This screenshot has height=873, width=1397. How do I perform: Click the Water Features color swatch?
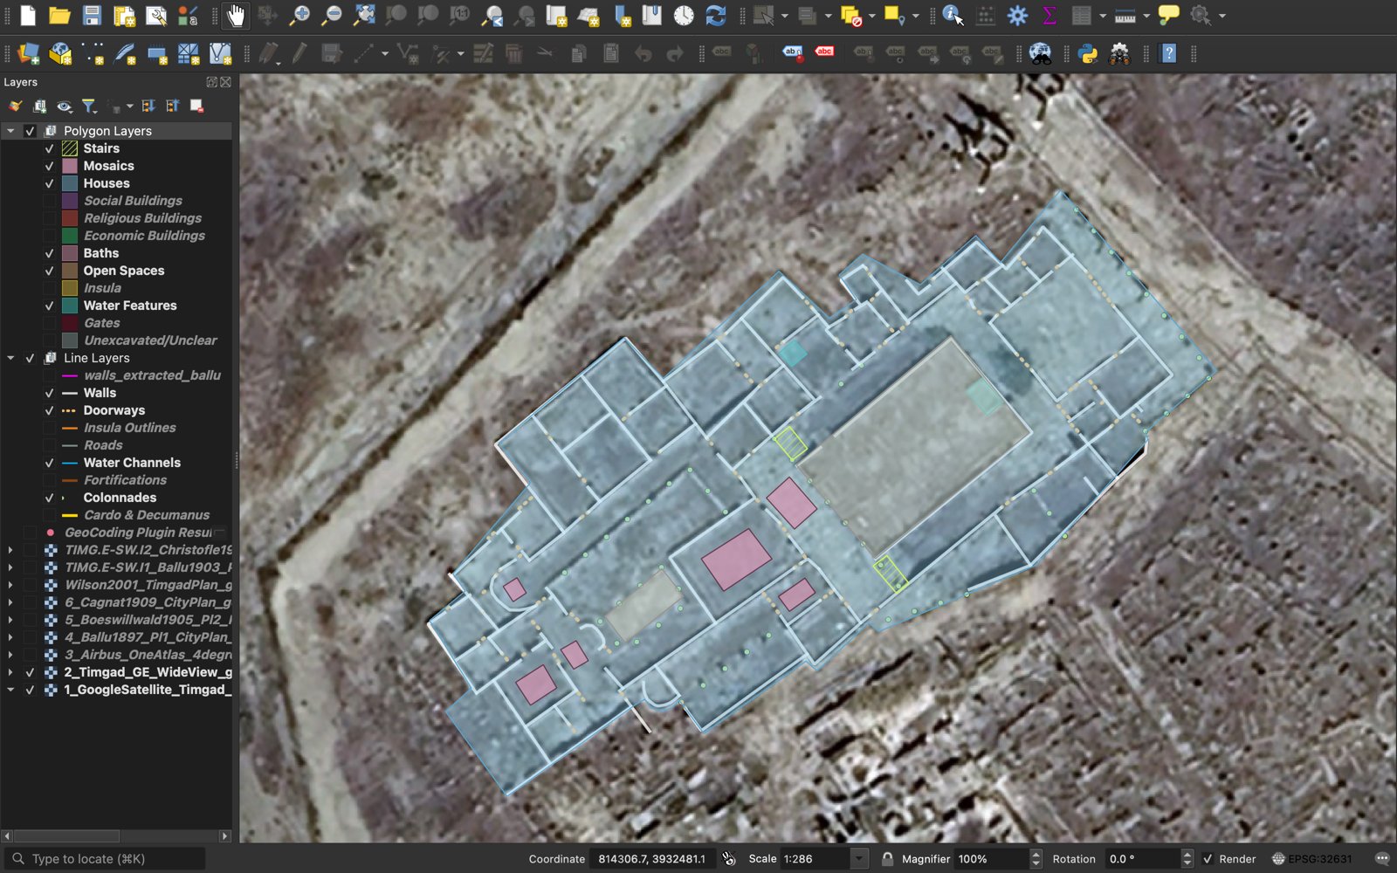[70, 306]
